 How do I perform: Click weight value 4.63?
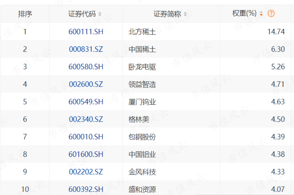tap(278, 102)
